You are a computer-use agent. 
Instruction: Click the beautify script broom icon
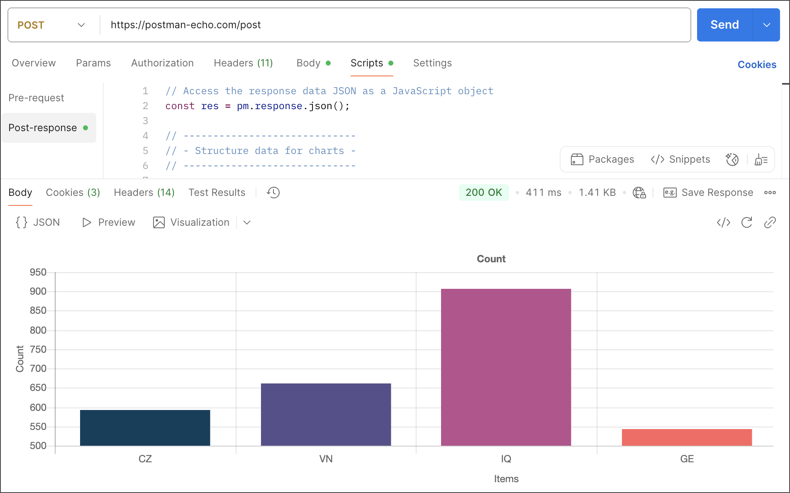[x=761, y=159]
